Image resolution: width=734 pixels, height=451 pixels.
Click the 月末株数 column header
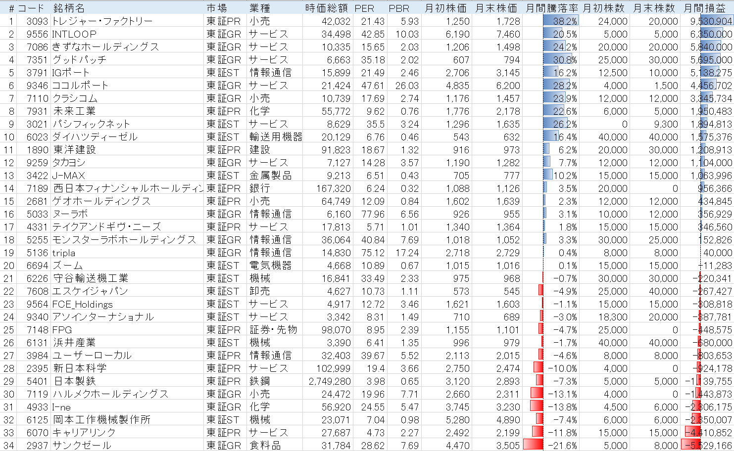pyautogui.click(x=655, y=8)
